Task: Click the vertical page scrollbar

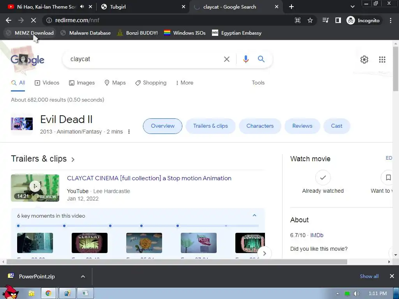Action: click(x=395, y=69)
